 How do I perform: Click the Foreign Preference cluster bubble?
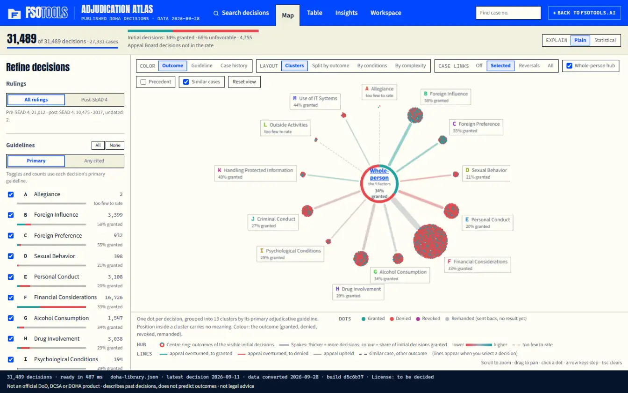coord(442,139)
